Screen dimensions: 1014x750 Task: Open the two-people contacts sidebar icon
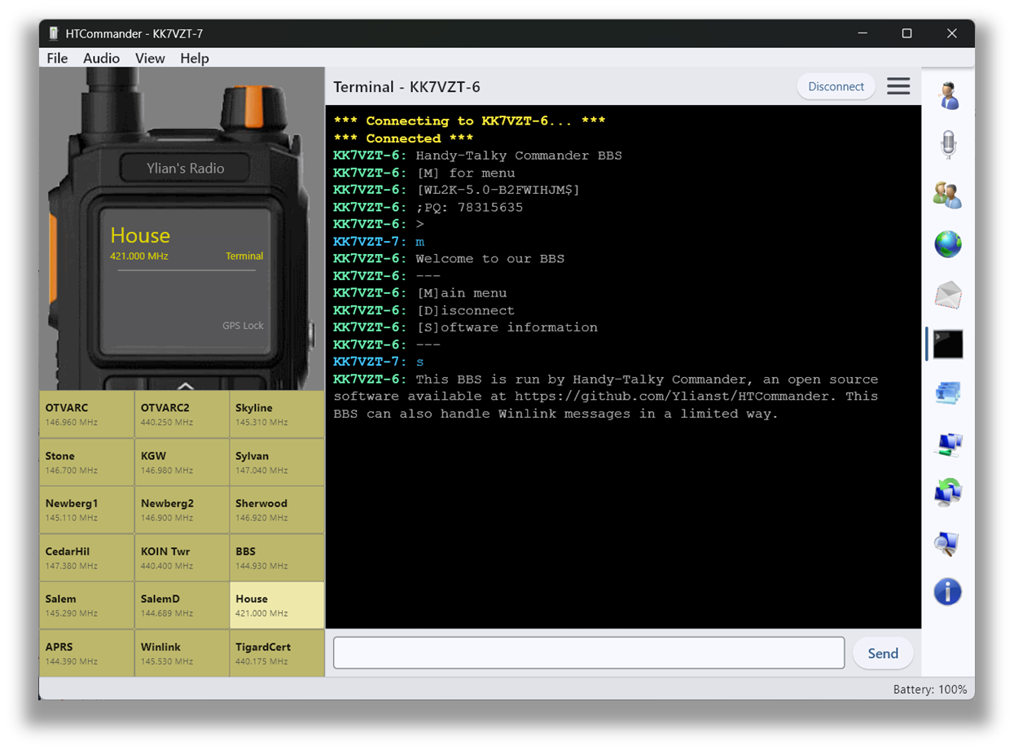pos(948,195)
